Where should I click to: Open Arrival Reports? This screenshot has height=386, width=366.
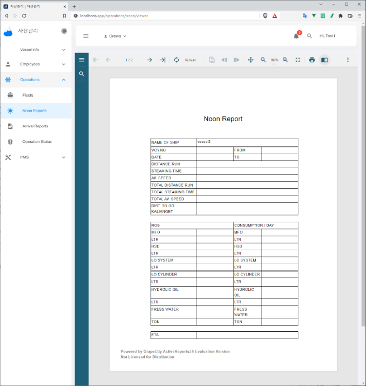(x=36, y=126)
